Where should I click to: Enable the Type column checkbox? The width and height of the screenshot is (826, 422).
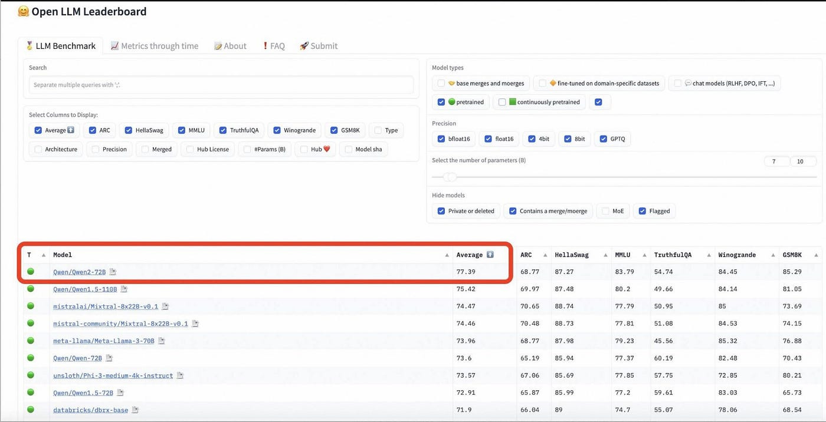click(x=378, y=130)
